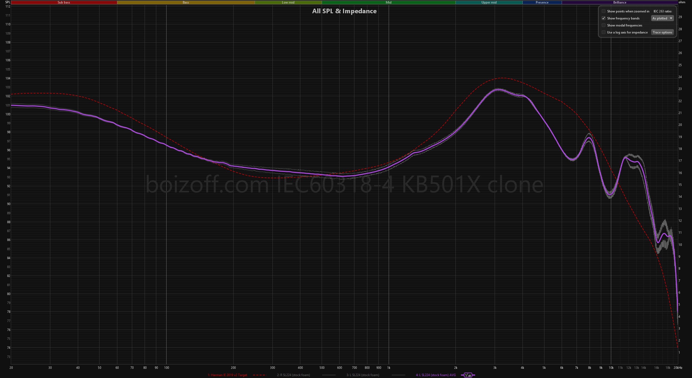Click the Presence frequency band label

(542, 2)
